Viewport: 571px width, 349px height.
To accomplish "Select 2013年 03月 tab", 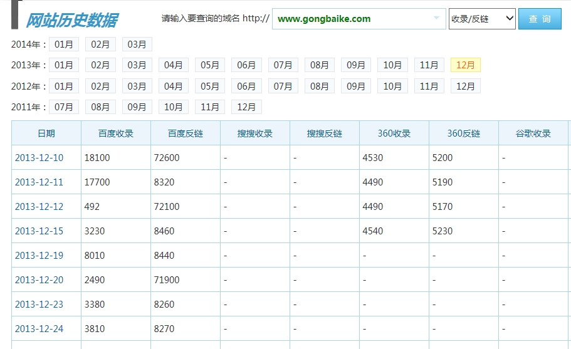I will [137, 65].
